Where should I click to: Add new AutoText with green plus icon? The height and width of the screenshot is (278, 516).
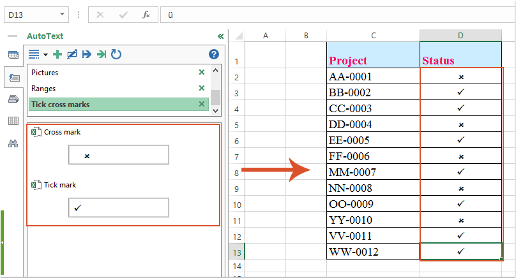coord(57,54)
